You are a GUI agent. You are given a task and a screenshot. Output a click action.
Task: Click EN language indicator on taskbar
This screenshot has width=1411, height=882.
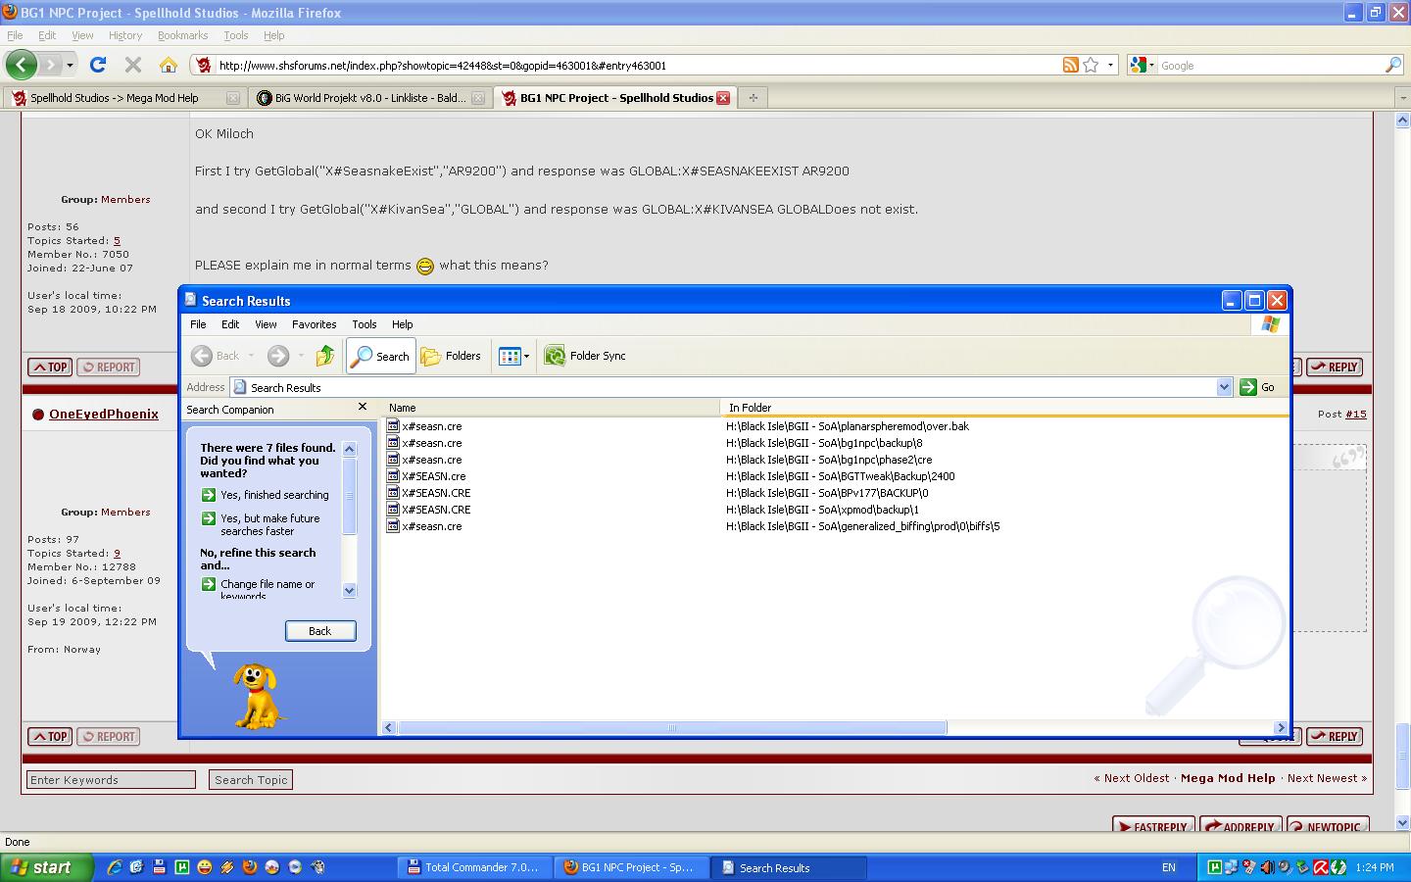click(x=1169, y=867)
